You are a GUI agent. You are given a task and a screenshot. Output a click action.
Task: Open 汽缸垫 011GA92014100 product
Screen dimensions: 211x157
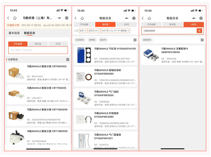[105, 55]
